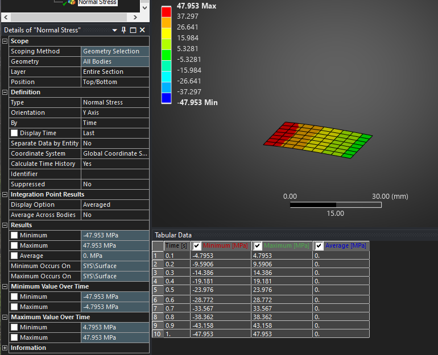
Task: Collapse the Scope section
Action: 5,41
